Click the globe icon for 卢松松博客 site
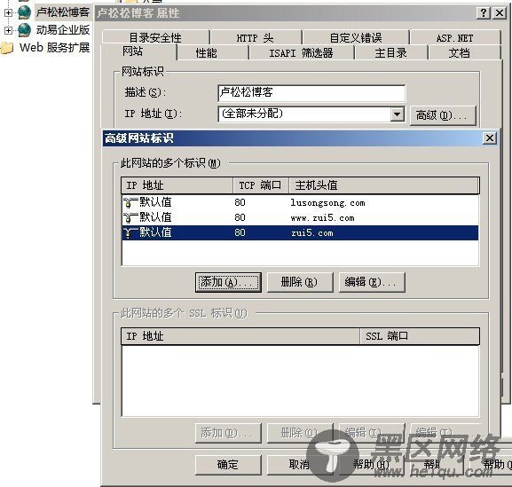Viewport: 512px width, 487px height. [x=25, y=12]
